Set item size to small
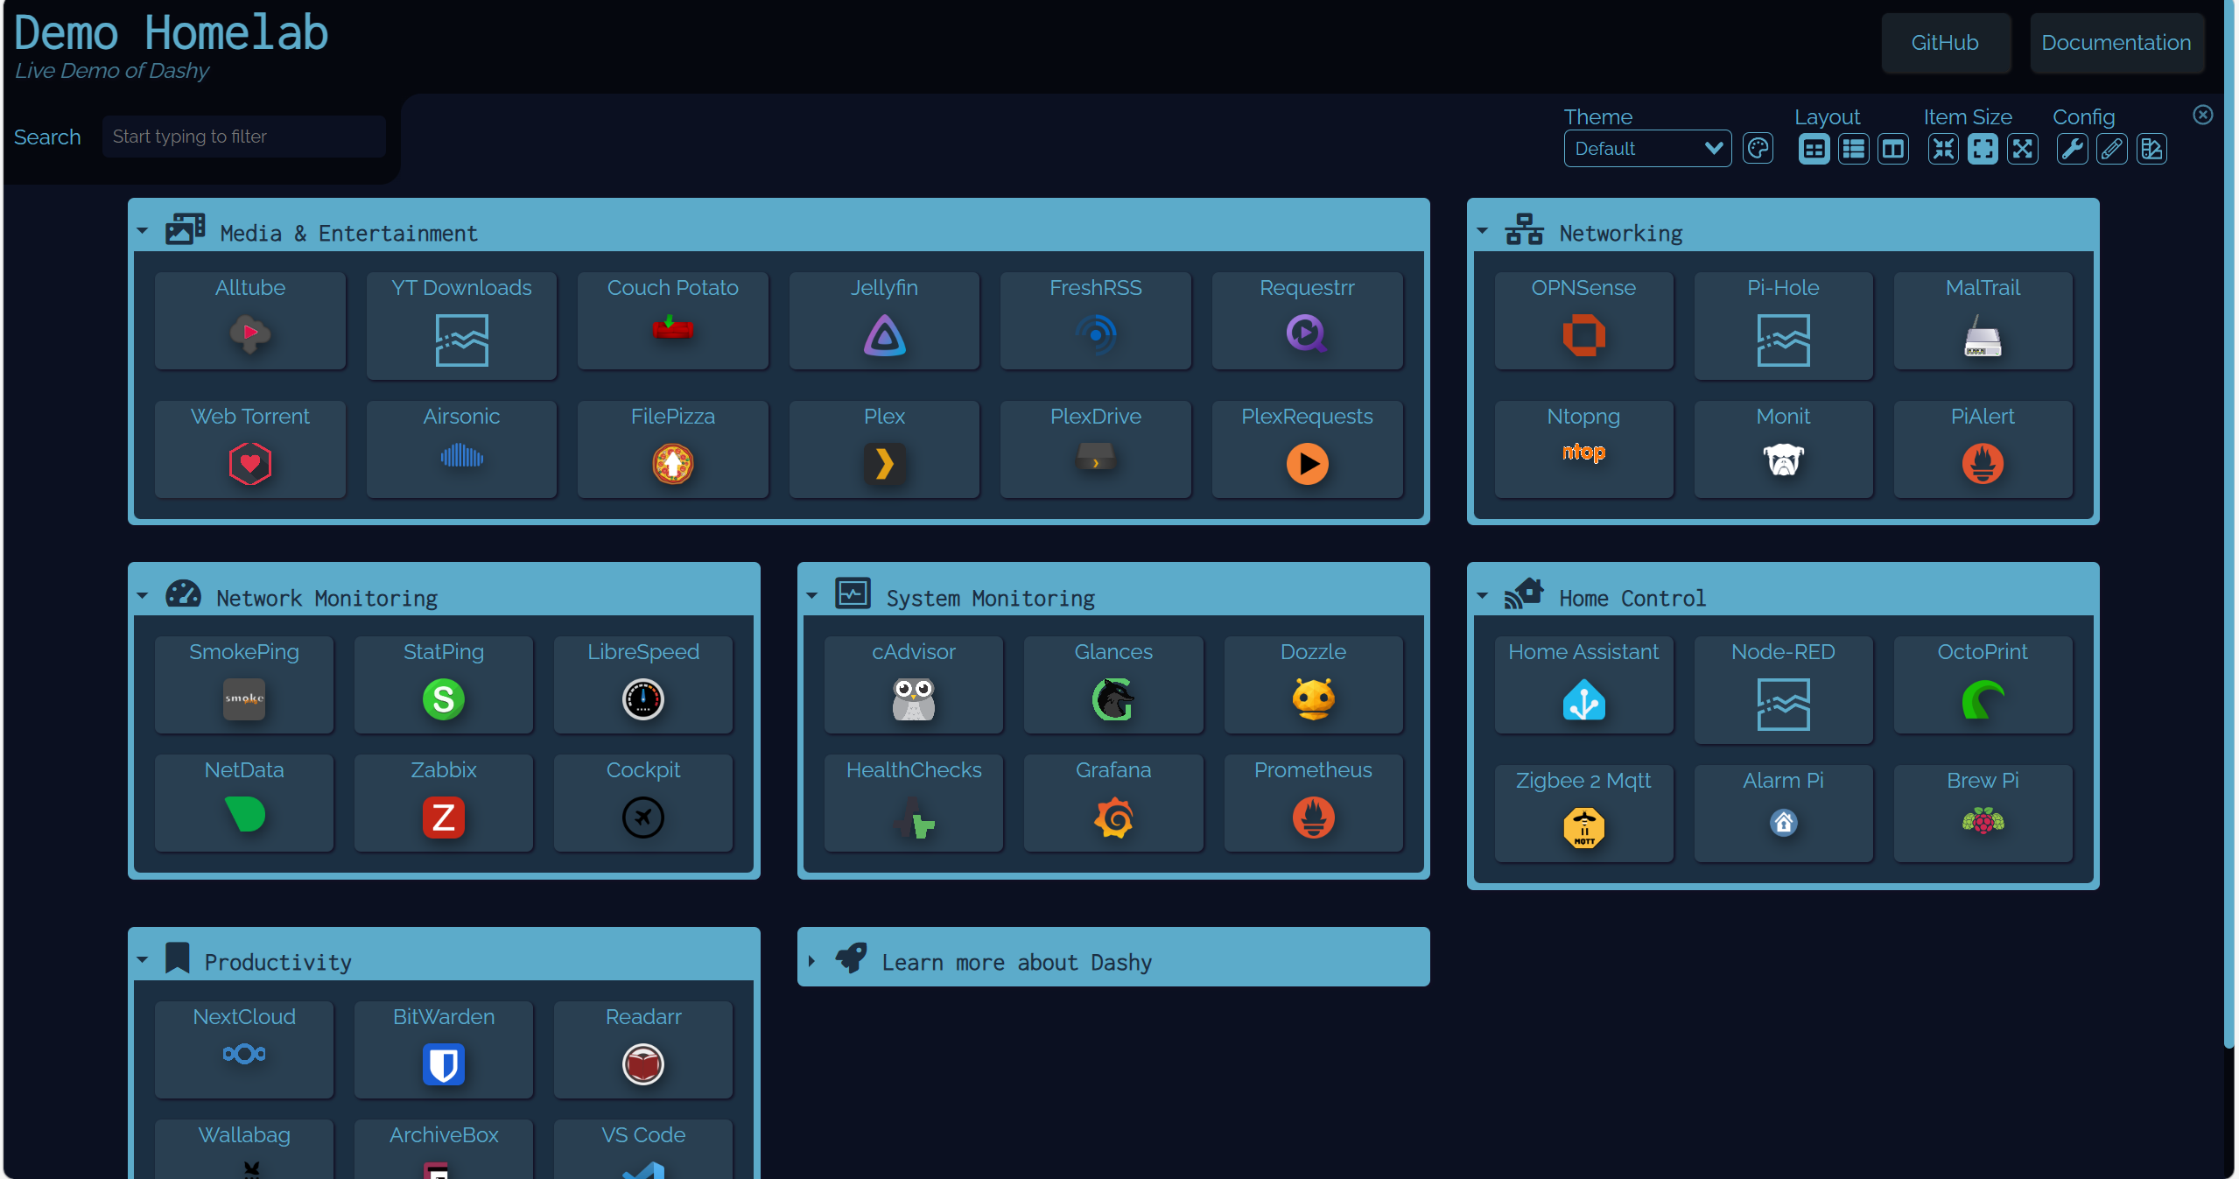The width and height of the screenshot is (2239, 1179). coord(1942,149)
